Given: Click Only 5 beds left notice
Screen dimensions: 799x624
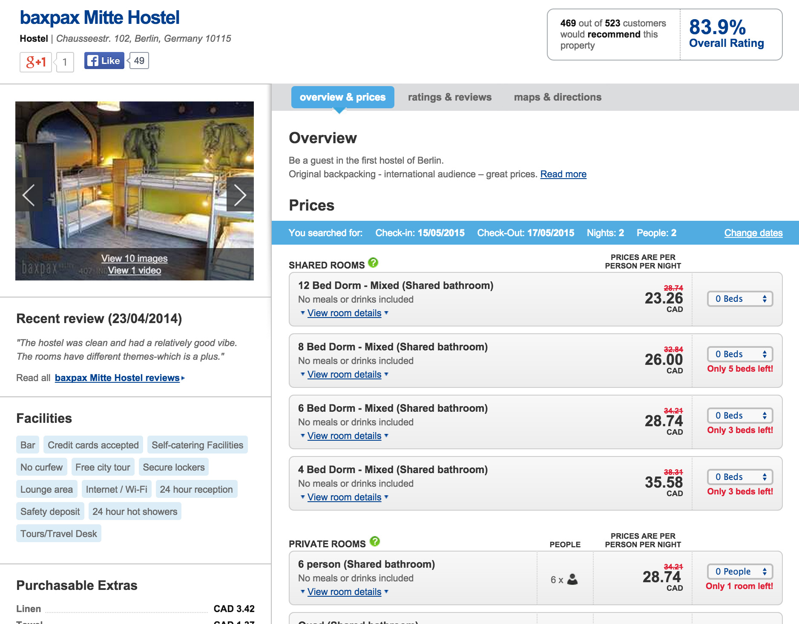Looking at the screenshot, I should point(740,369).
